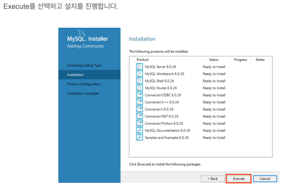Viewport: 288px width, 187px height.
Task: Select the Connector/J 8.0.26 row text
Action: point(159,109)
